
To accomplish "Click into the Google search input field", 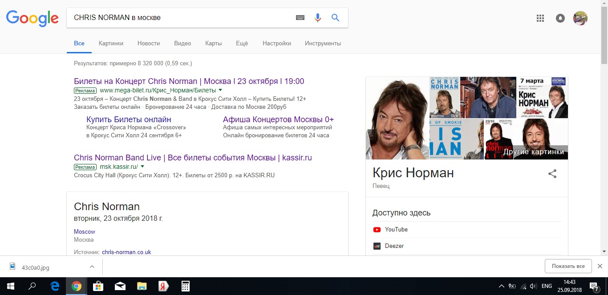I will (178, 18).
